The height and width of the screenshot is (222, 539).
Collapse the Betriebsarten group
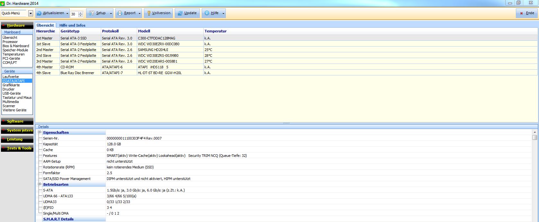click(x=40, y=184)
